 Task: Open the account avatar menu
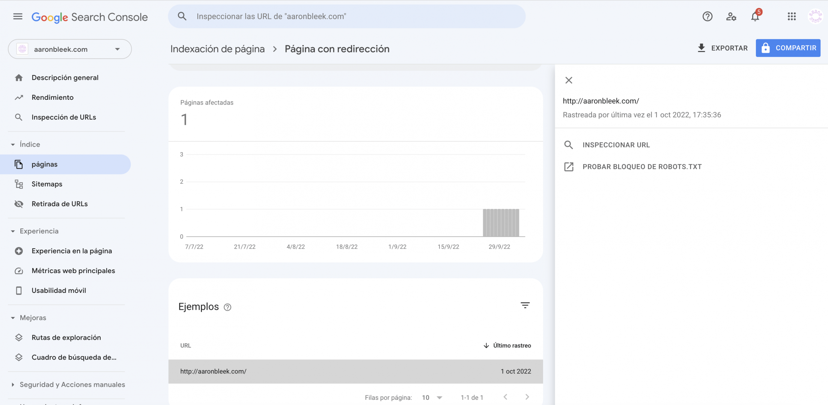pyautogui.click(x=815, y=16)
